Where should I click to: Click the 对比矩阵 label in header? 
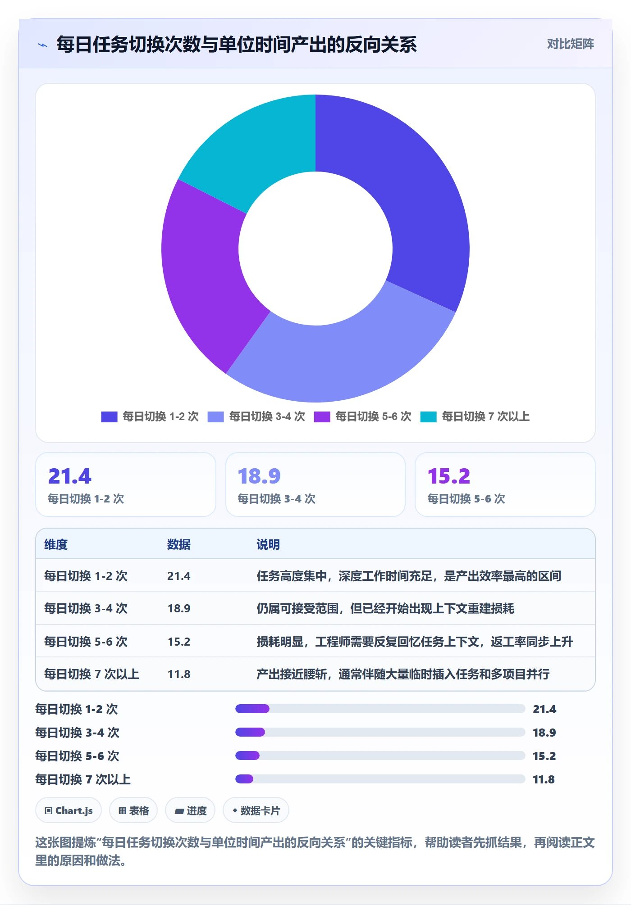(570, 44)
